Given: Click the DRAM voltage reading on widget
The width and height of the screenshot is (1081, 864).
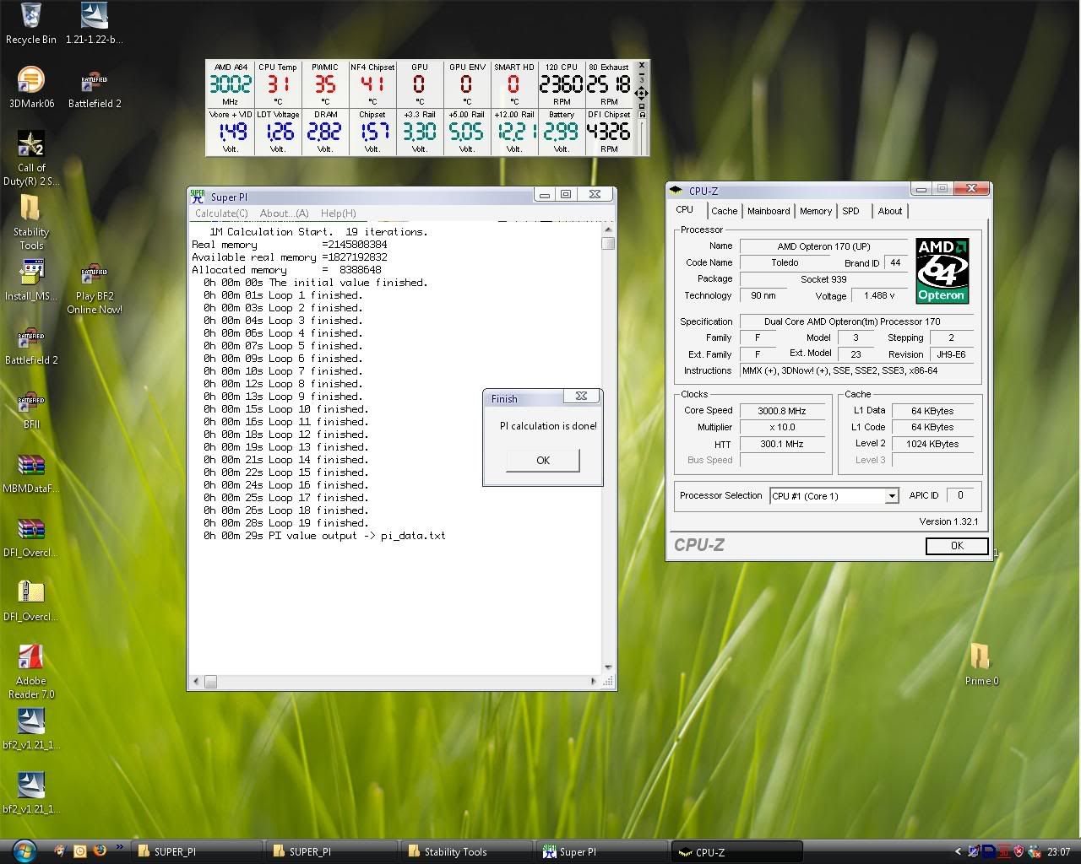Looking at the screenshot, I should [x=325, y=132].
